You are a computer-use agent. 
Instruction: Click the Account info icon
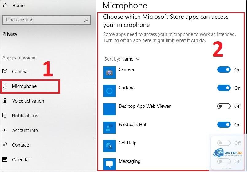point(5,130)
